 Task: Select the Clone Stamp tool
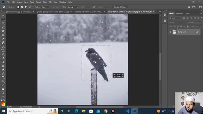[3, 50]
